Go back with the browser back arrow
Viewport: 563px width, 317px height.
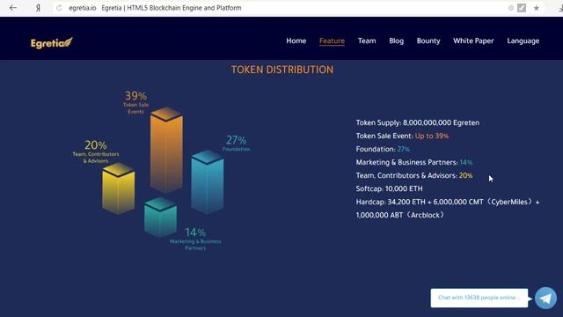13,8
